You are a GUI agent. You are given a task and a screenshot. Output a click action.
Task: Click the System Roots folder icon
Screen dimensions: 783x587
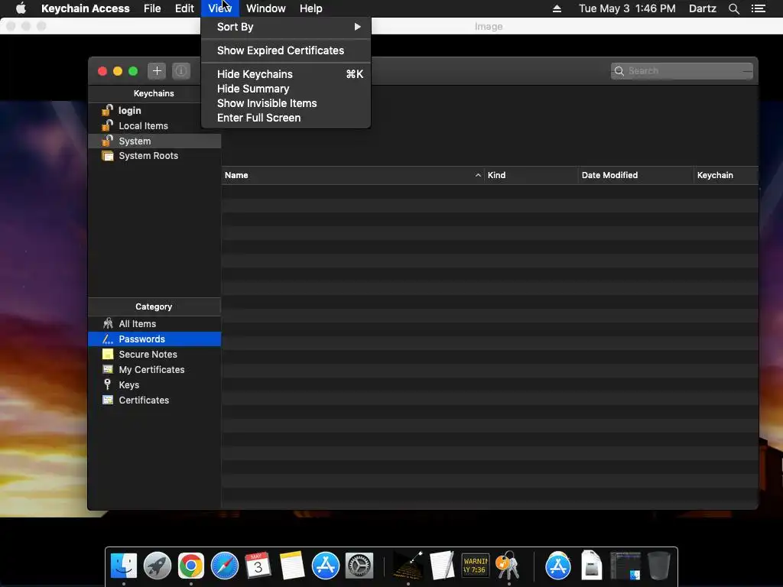tap(107, 156)
